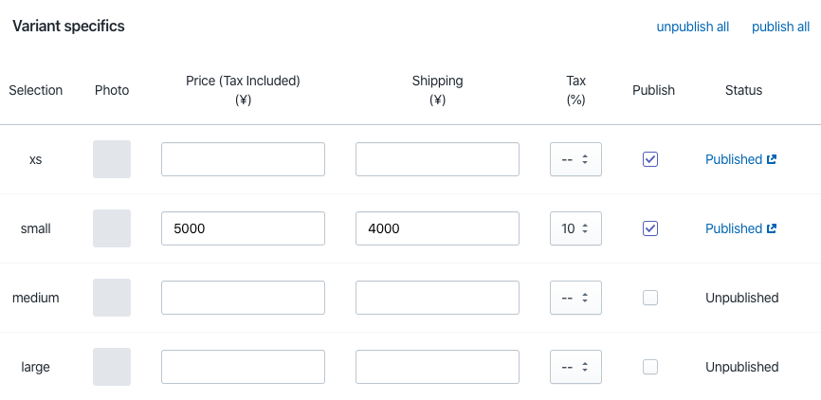Click photo placeholder for large variant
The image size is (821, 400).
pyautogui.click(x=112, y=367)
